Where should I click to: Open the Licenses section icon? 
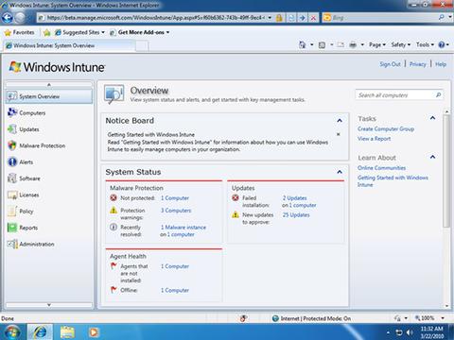click(12, 195)
